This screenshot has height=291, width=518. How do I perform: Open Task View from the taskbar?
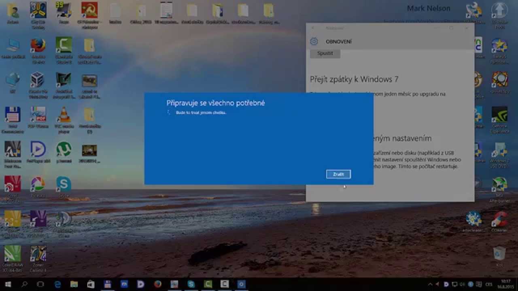pyautogui.click(x=40, y=284)
